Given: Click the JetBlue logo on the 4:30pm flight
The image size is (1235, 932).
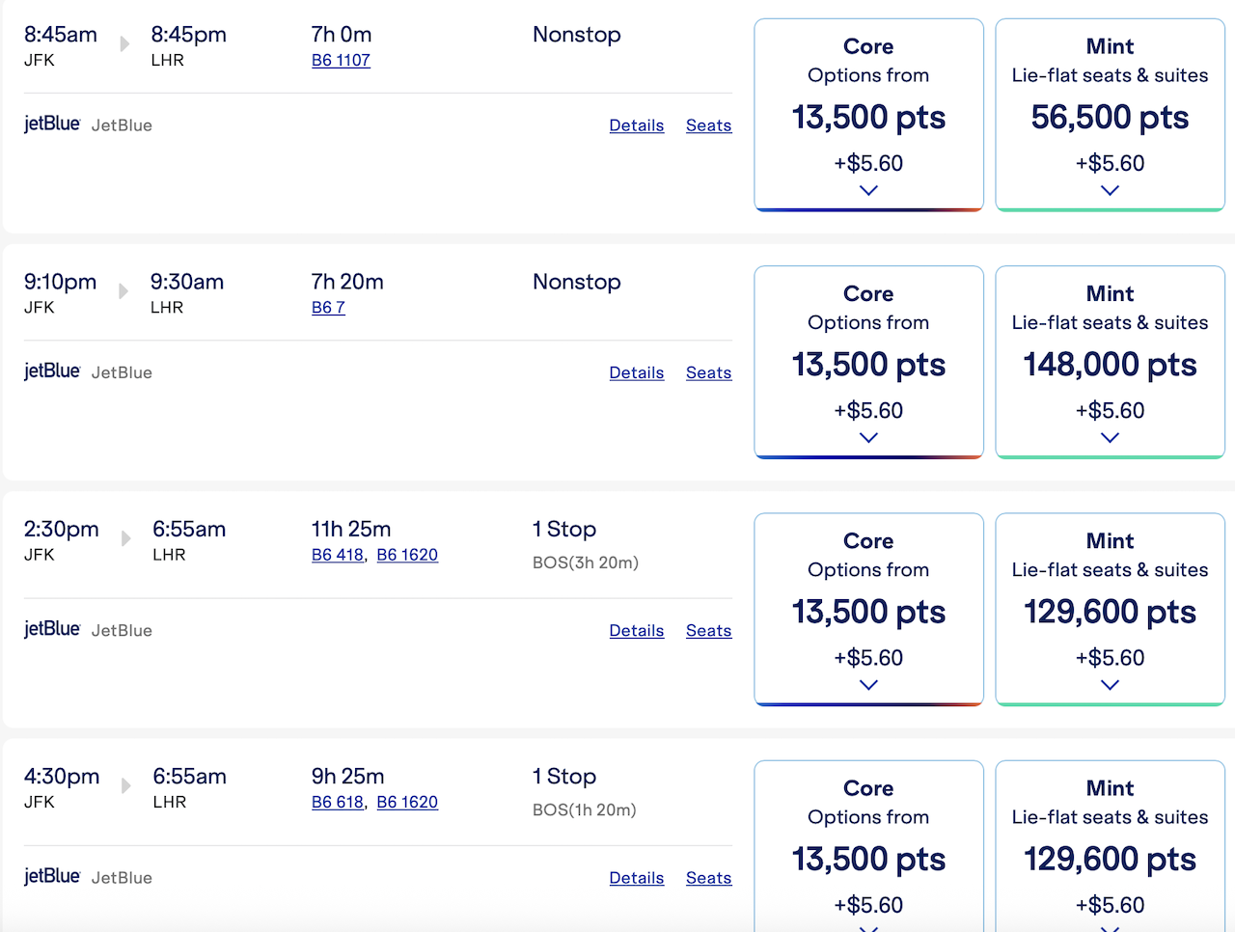Looking at the screenshot, I should pyautogui.click(x=52, y=876).
